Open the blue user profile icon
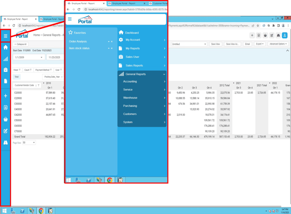This screenshot has width=291, height=214. click(x=285, y=35)
